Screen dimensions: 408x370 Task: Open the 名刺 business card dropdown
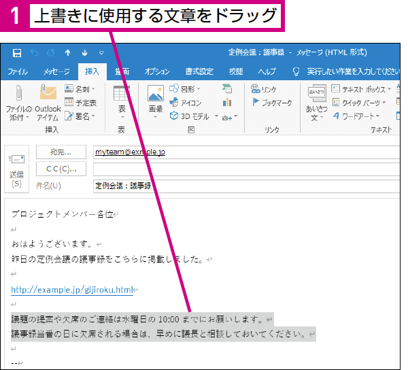pyautogui.click(x=80, y=89)
